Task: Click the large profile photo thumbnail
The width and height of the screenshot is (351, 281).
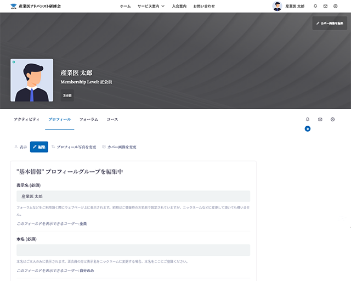Action: [32, 80]
